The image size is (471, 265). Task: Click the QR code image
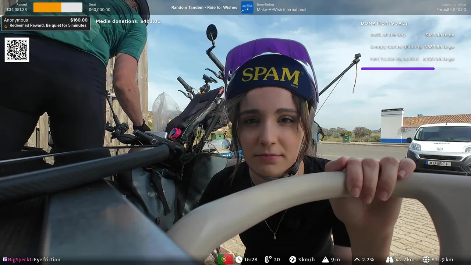(x=17, y=50)
